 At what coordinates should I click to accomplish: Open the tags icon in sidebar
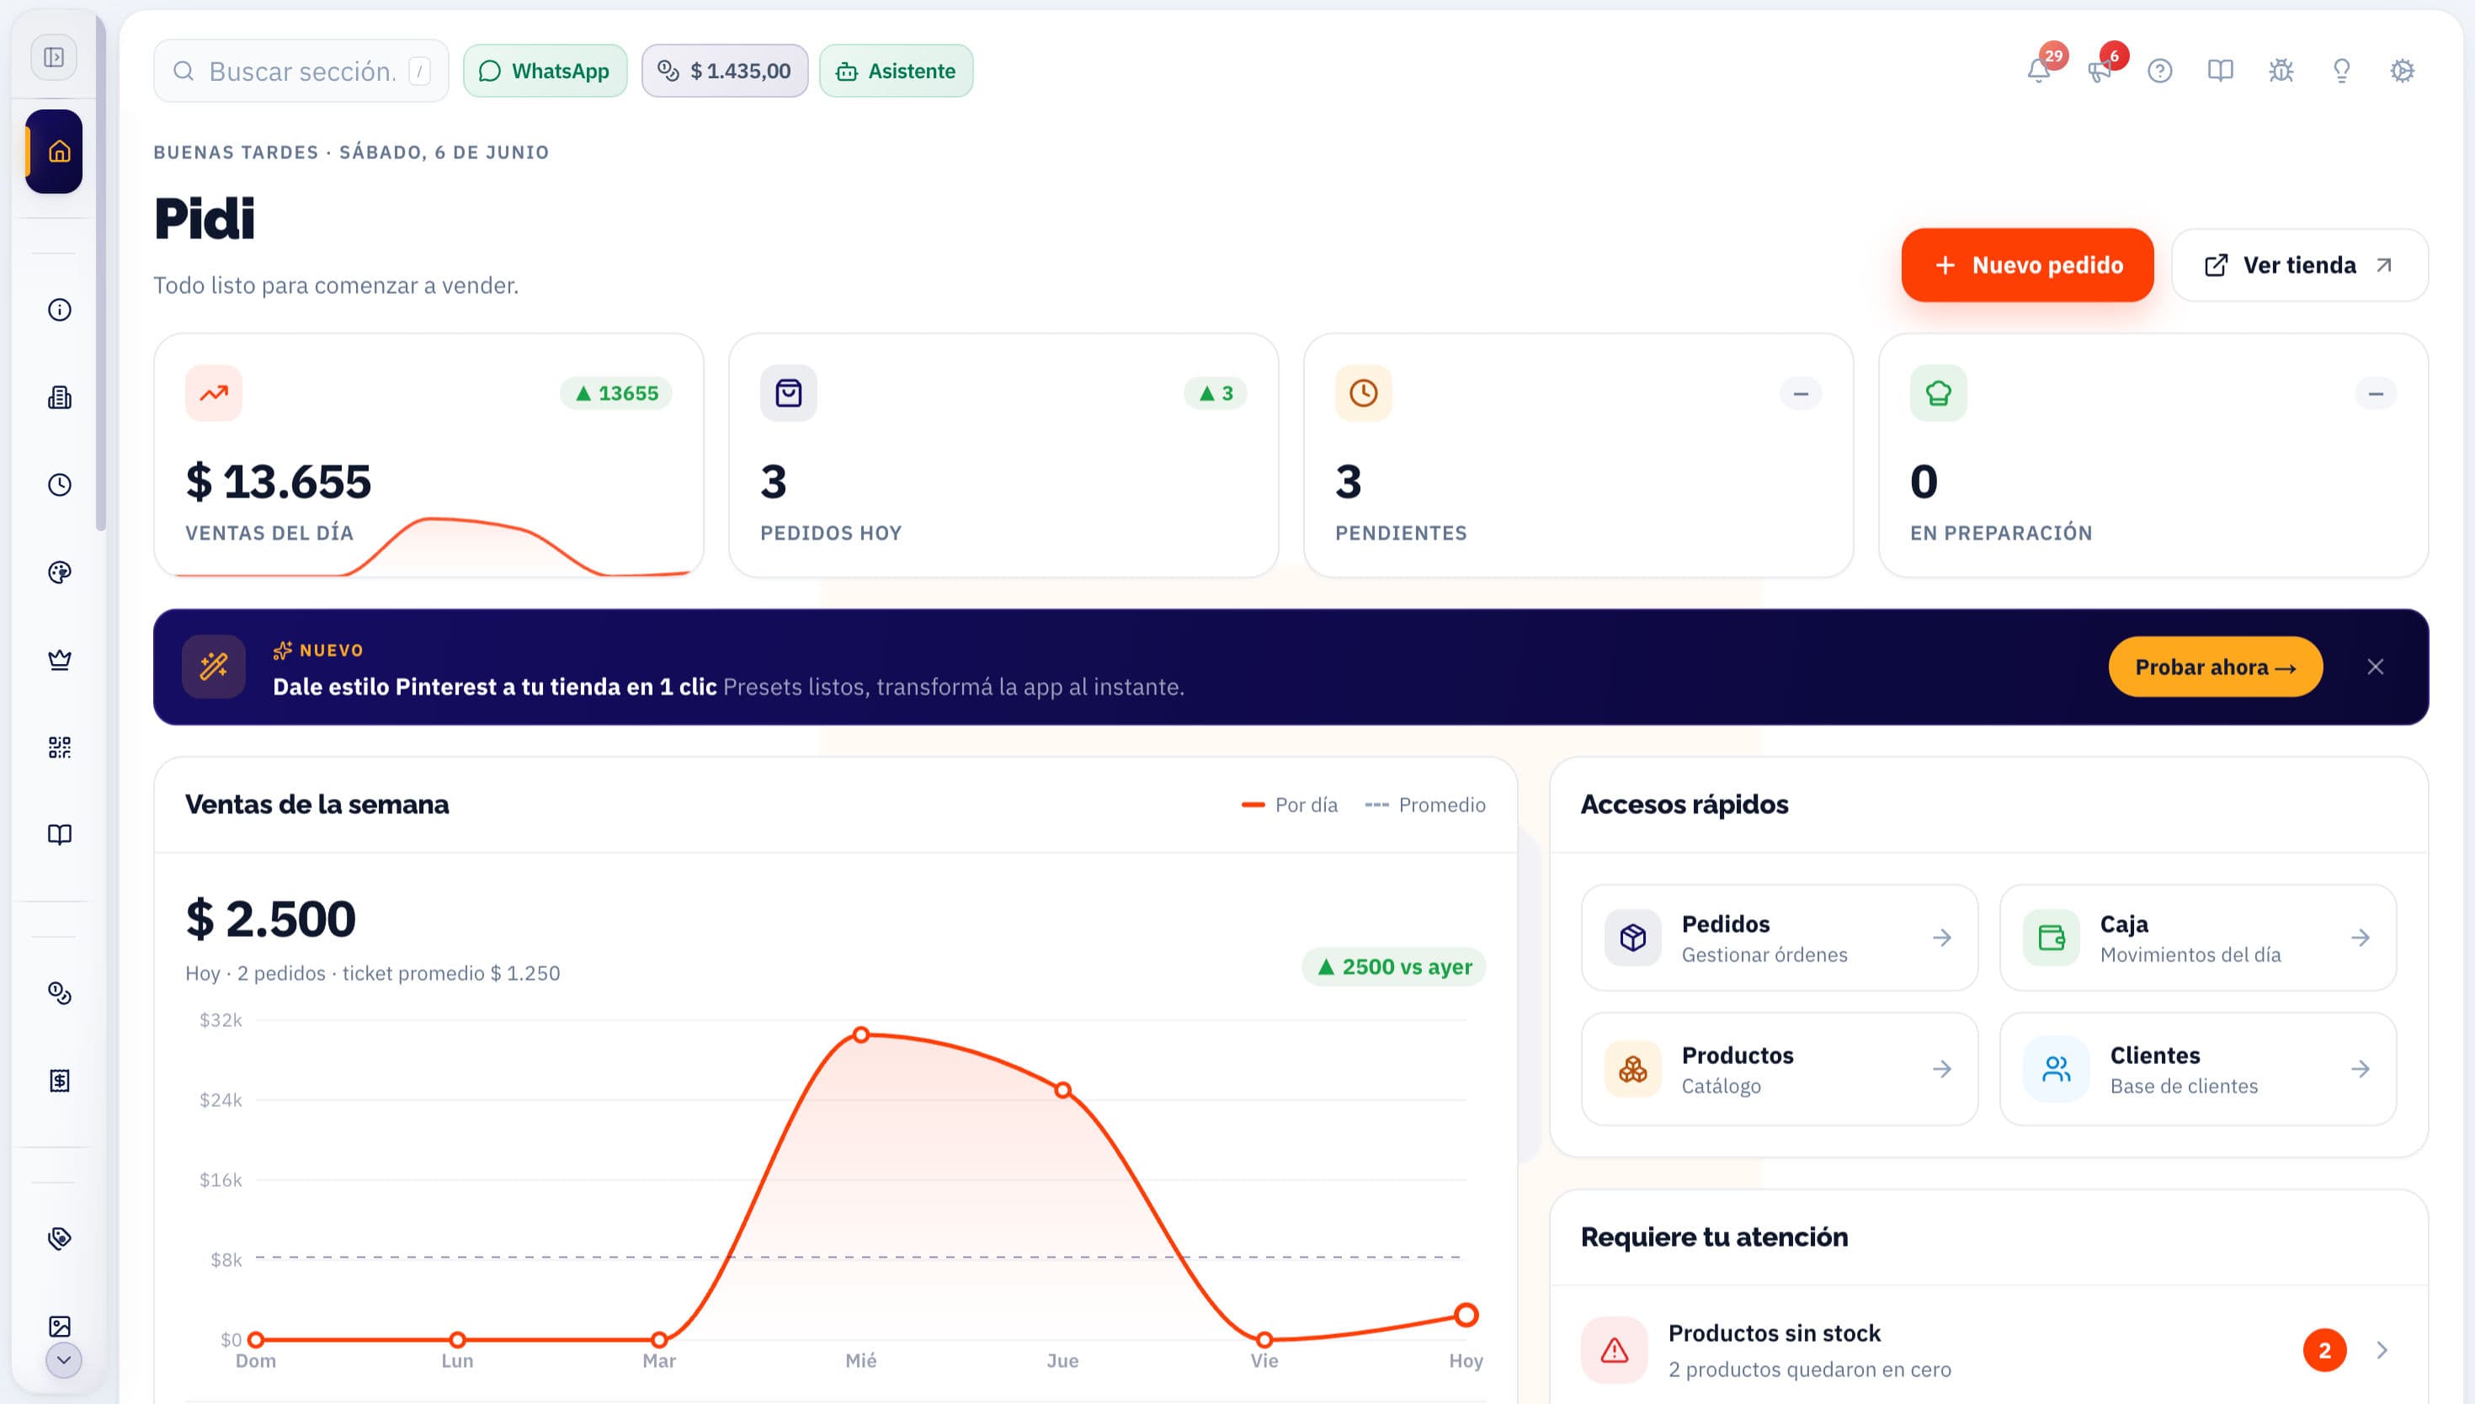(x=60, y=1238)
